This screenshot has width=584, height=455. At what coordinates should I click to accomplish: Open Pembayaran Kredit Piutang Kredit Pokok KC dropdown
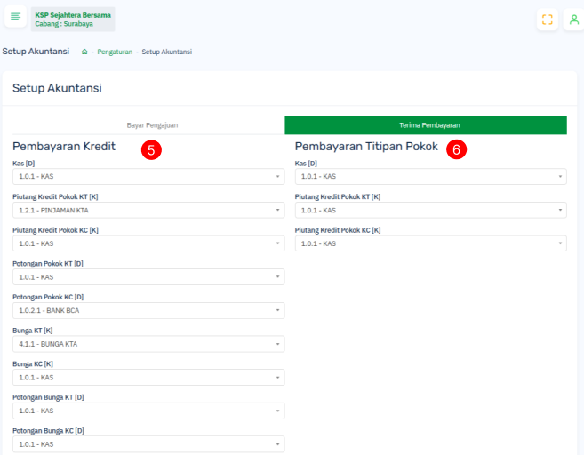coord(148,243)
